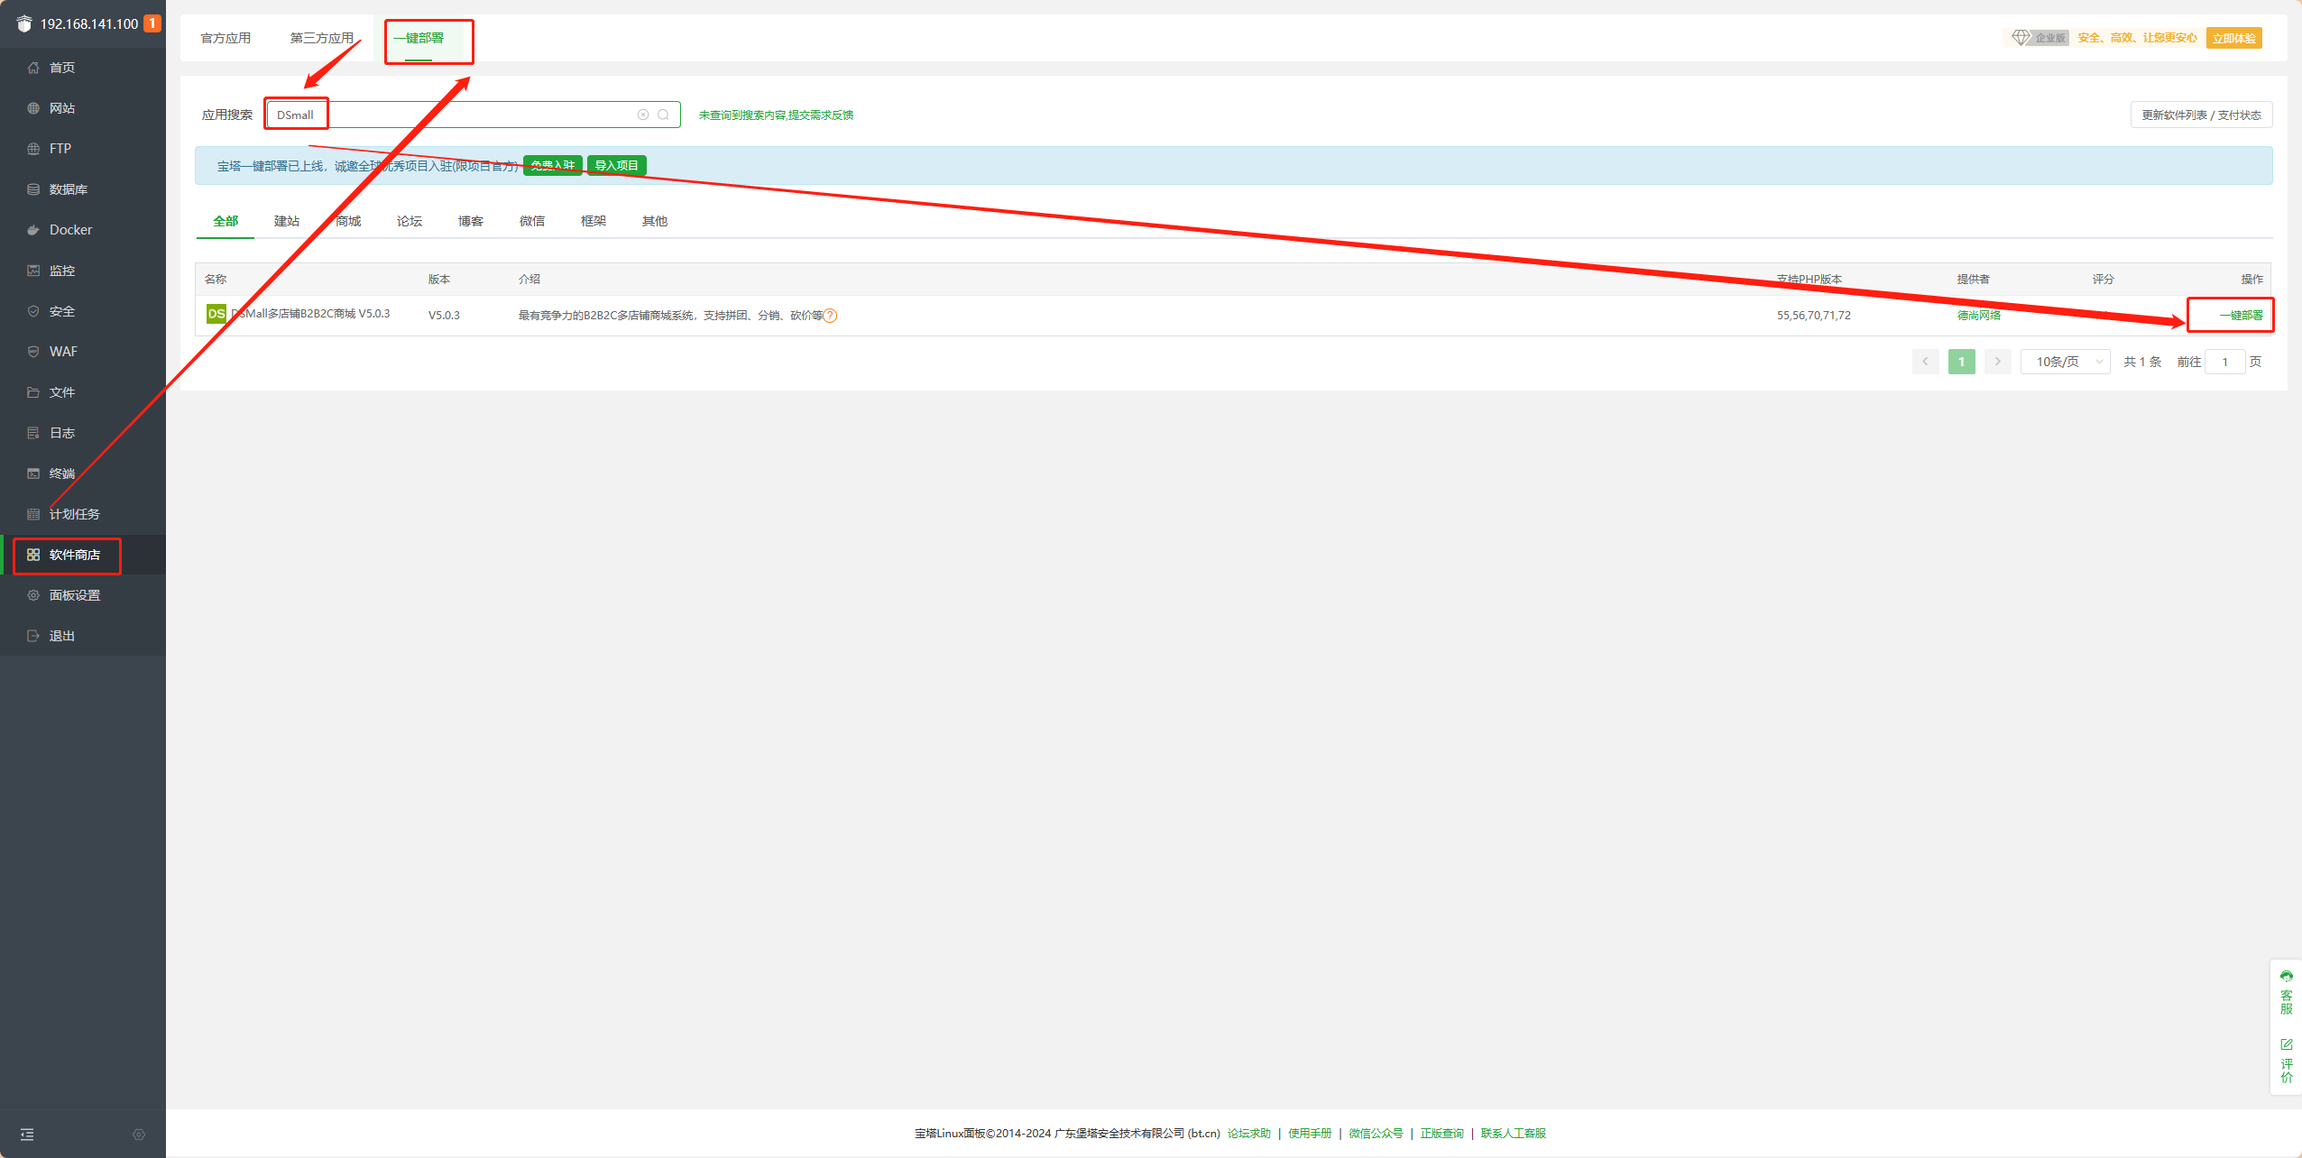
Task: Open 客服 customer service widget
Action: 2287,992
